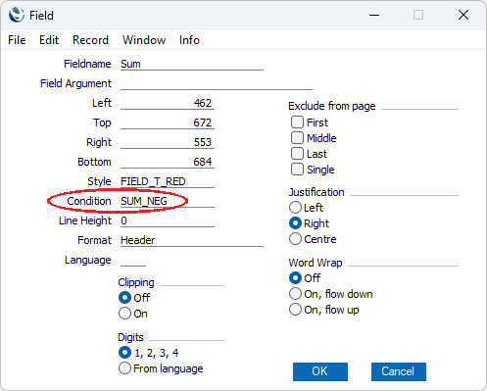Open the Info menu
Screen dimensions: 487x391
[189, 40]
